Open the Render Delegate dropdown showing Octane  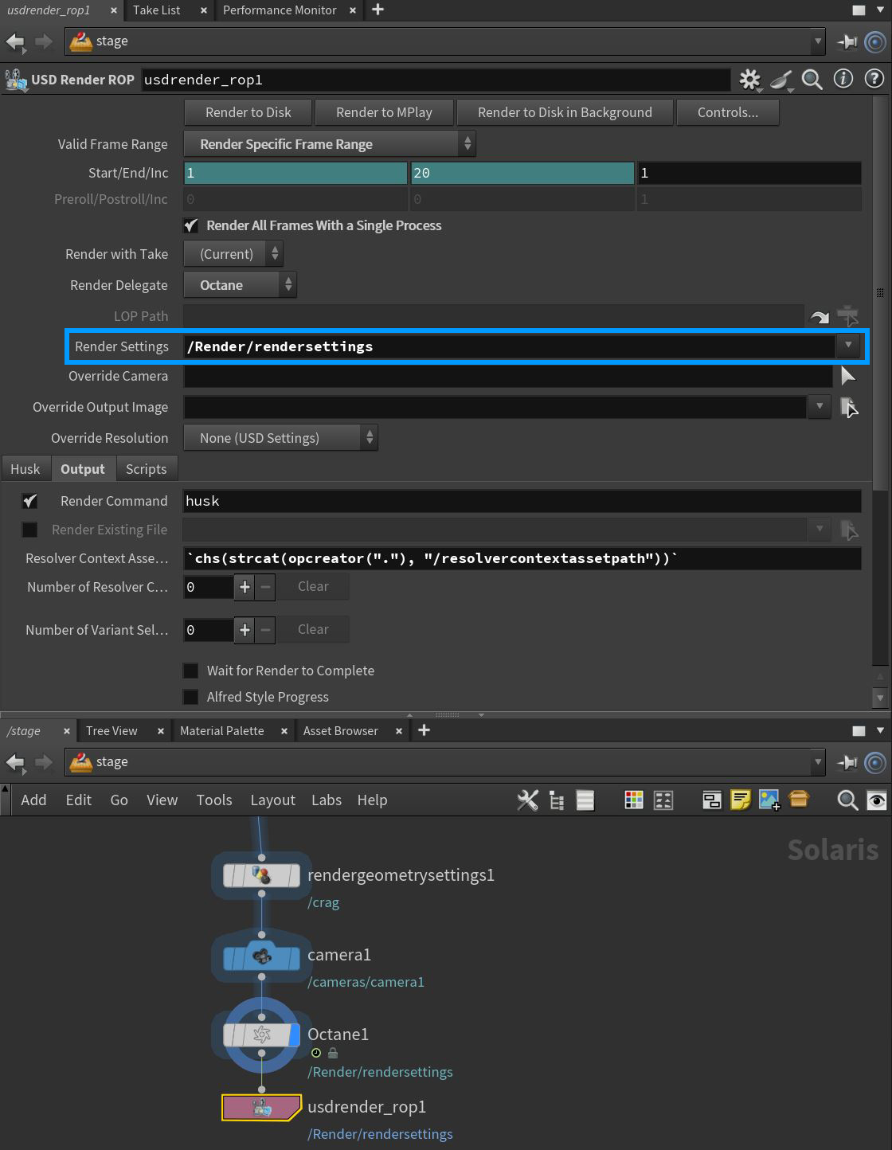(x=240, y=284)
